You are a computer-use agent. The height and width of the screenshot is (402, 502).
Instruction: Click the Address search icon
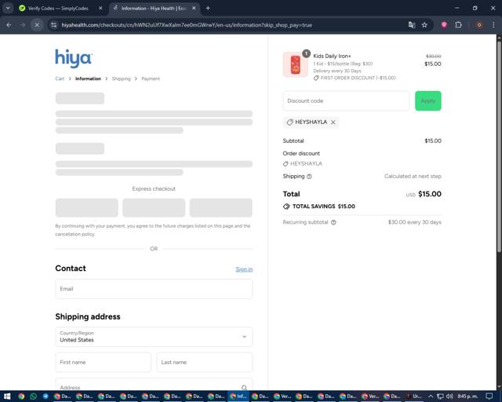click(244, 388)
